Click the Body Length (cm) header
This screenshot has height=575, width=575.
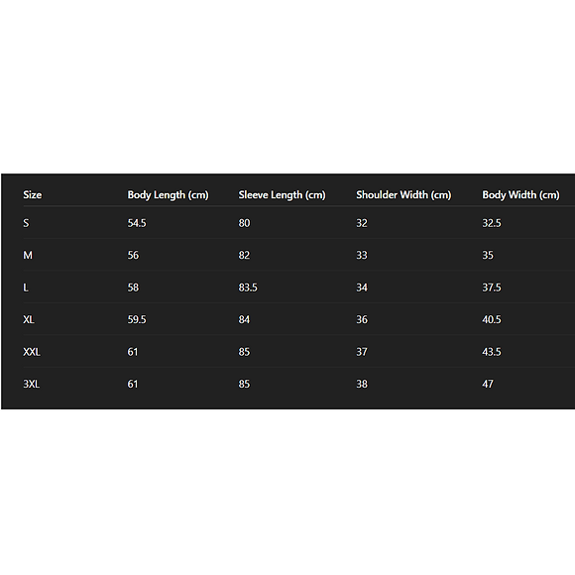click(168, 195)
